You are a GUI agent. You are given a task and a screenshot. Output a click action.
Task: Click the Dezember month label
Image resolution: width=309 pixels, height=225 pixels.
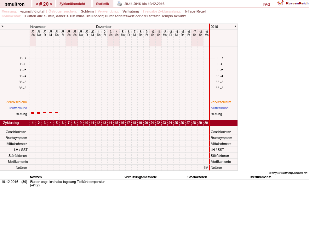(x=104, y=27)
